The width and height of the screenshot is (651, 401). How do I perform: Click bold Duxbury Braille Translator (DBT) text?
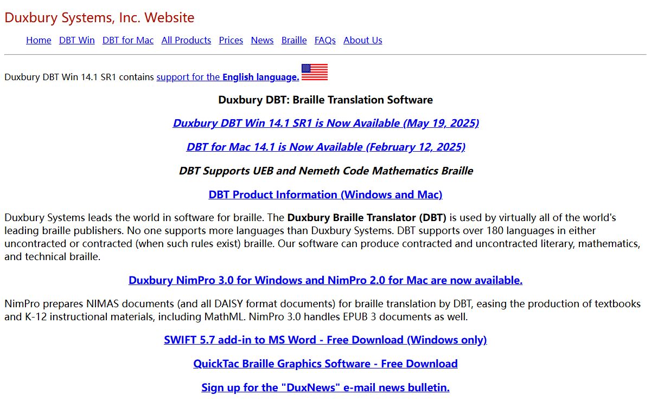(x=367, y=218)
